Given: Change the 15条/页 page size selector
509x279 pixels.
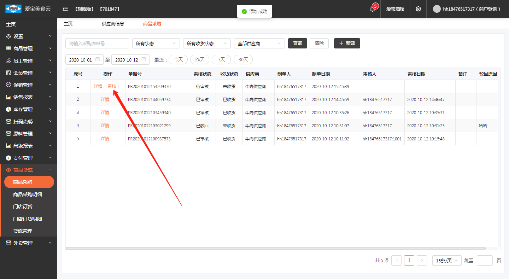Looking at the screenshot, I should (447, 261).
